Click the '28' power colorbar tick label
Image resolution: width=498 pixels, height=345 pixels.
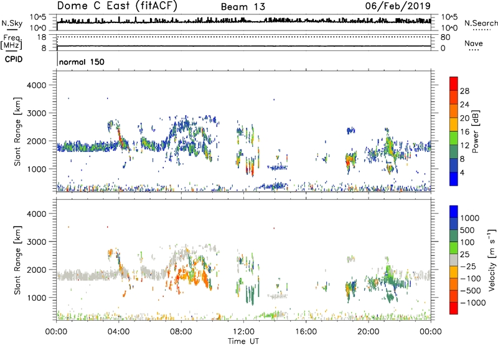tap(464, 91)
